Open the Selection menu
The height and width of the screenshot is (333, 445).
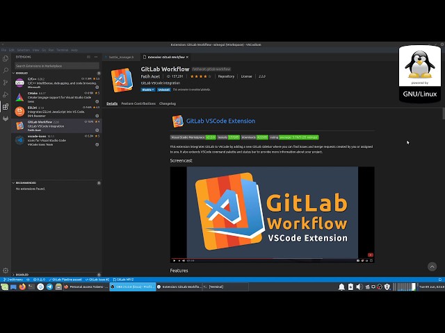[x=24, y=50]
